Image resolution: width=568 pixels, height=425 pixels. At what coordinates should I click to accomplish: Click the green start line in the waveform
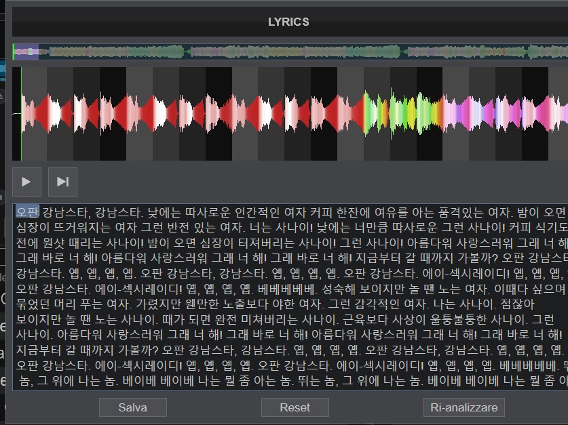click(21, 113)
